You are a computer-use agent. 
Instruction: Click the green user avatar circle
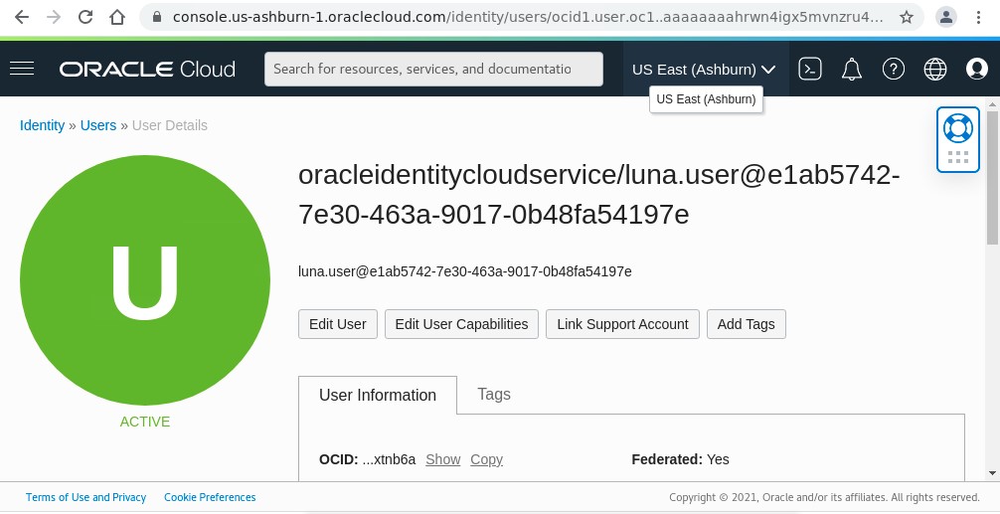point(145,280)
